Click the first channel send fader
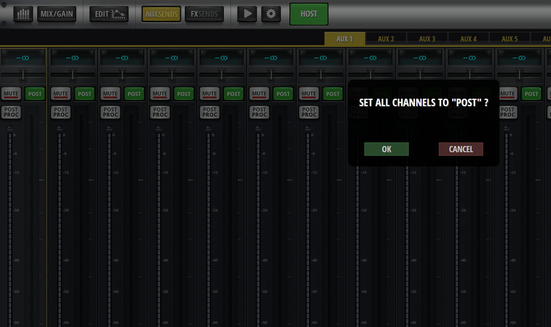 (x=23, y=74)
